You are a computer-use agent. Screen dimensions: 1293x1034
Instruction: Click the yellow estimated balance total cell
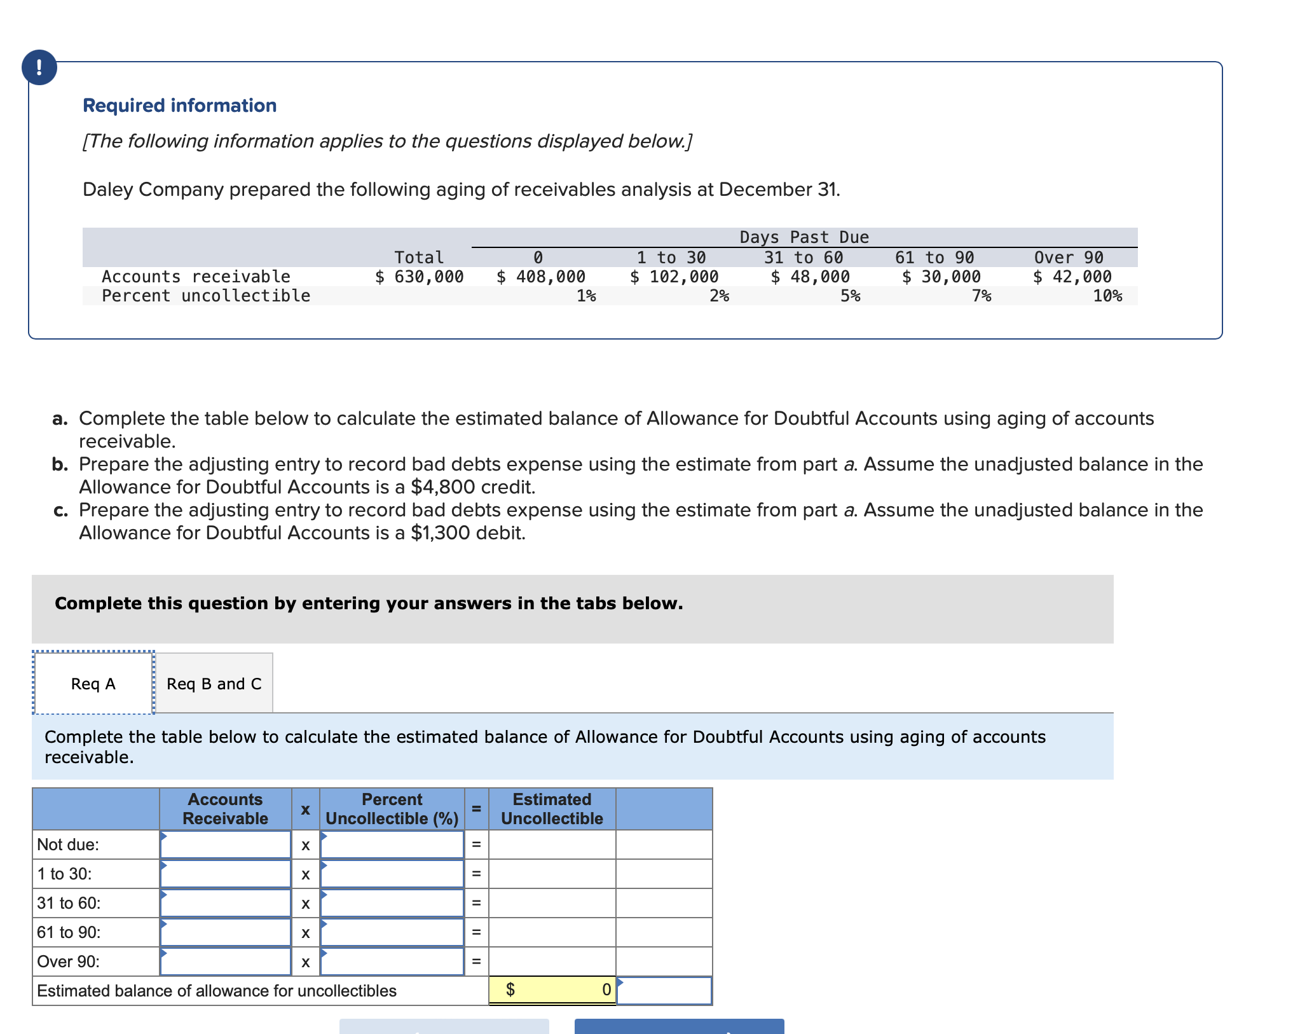(x=552, y=990)
